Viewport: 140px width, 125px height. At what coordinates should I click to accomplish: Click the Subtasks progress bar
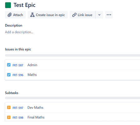click(72, 98)
